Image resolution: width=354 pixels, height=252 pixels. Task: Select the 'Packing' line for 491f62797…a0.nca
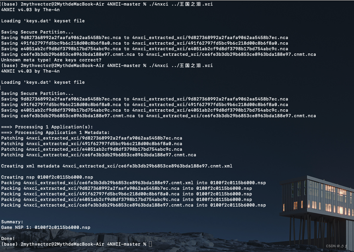127,194
